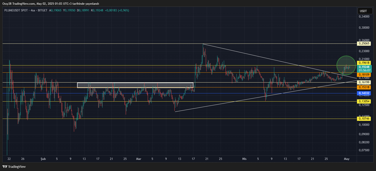The image size is (376, 171).
Task: Click the 22 date label on time axis
Action: pos(9,159)
